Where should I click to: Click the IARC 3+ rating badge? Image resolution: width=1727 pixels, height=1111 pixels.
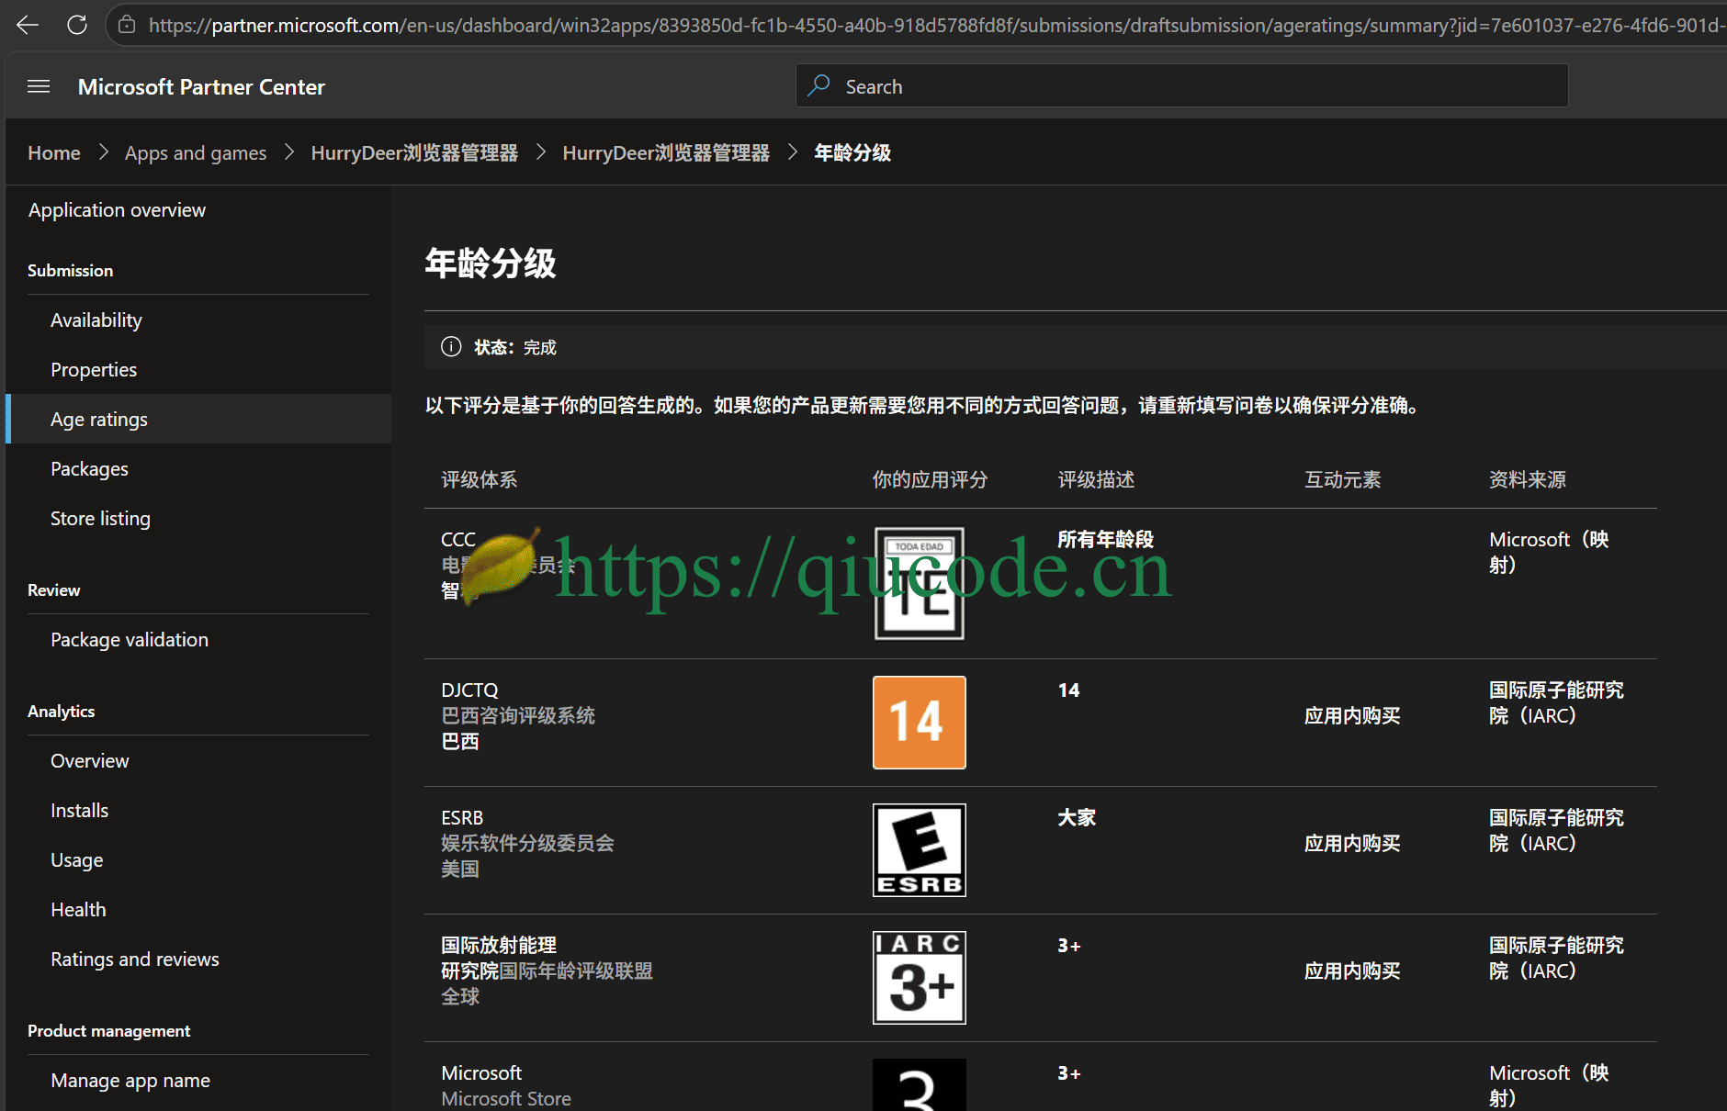[x=919, y=978]
